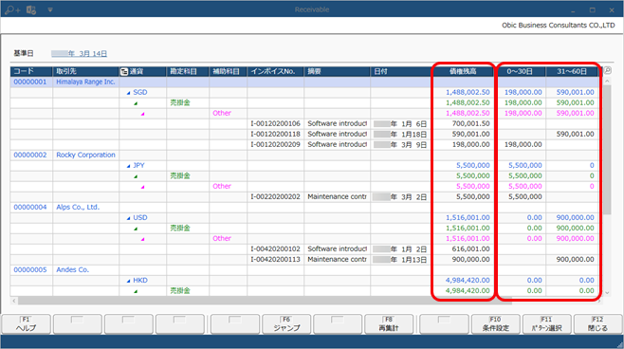Select Alps Co., Ltd. name

[x=78, y=207]
